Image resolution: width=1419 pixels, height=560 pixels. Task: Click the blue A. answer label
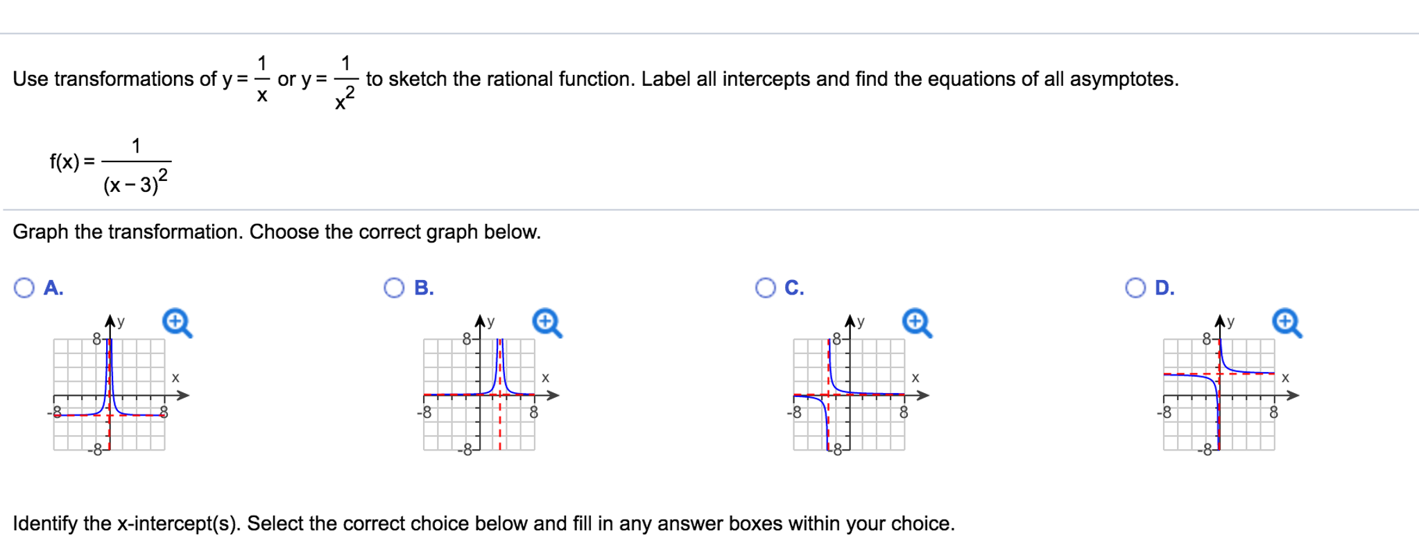52,286
